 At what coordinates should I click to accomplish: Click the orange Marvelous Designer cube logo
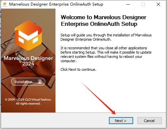point(28,36)
